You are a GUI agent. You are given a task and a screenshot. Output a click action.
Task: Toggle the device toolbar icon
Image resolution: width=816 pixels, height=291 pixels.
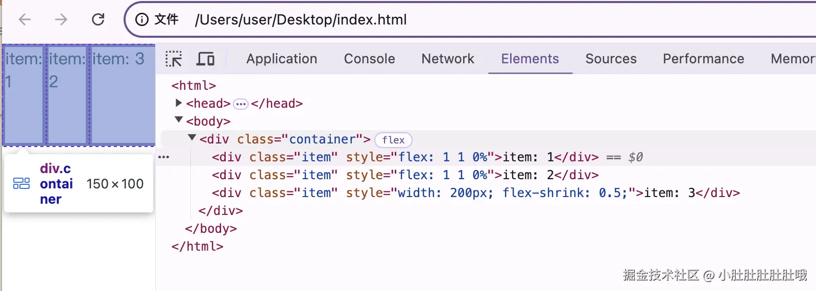click(x=205, y=59)
